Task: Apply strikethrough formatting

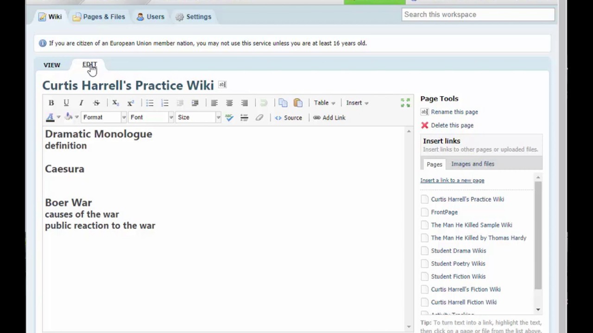Action: tap(96, 103)
